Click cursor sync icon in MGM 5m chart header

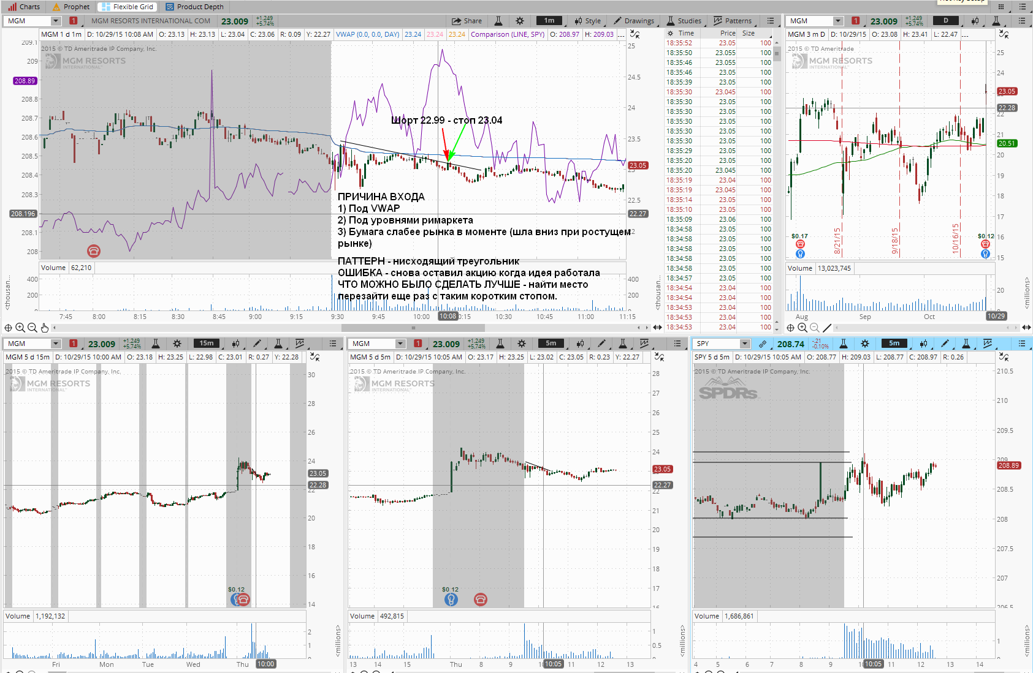(659, 356)
